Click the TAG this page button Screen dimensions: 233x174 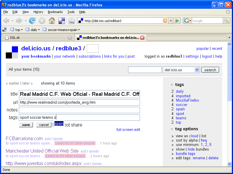click(x=72, y=21)
